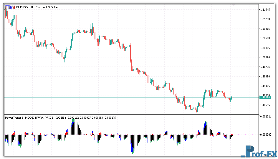Click the Depth of Market table icon
The image size is (278, 159).
(7, 7)
